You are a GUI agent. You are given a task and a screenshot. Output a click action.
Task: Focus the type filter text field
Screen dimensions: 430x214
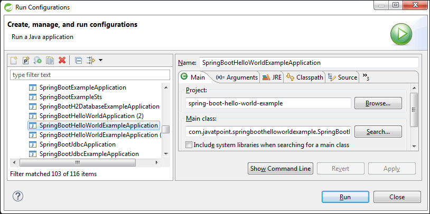(90, 75)
